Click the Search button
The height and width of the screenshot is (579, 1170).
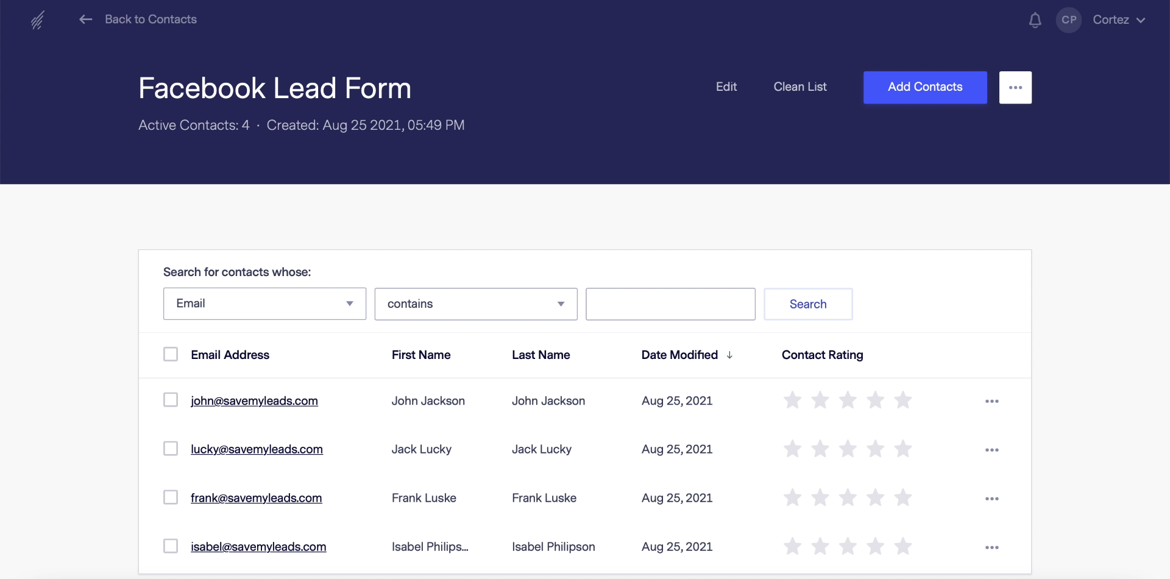(x=808, y=304)
